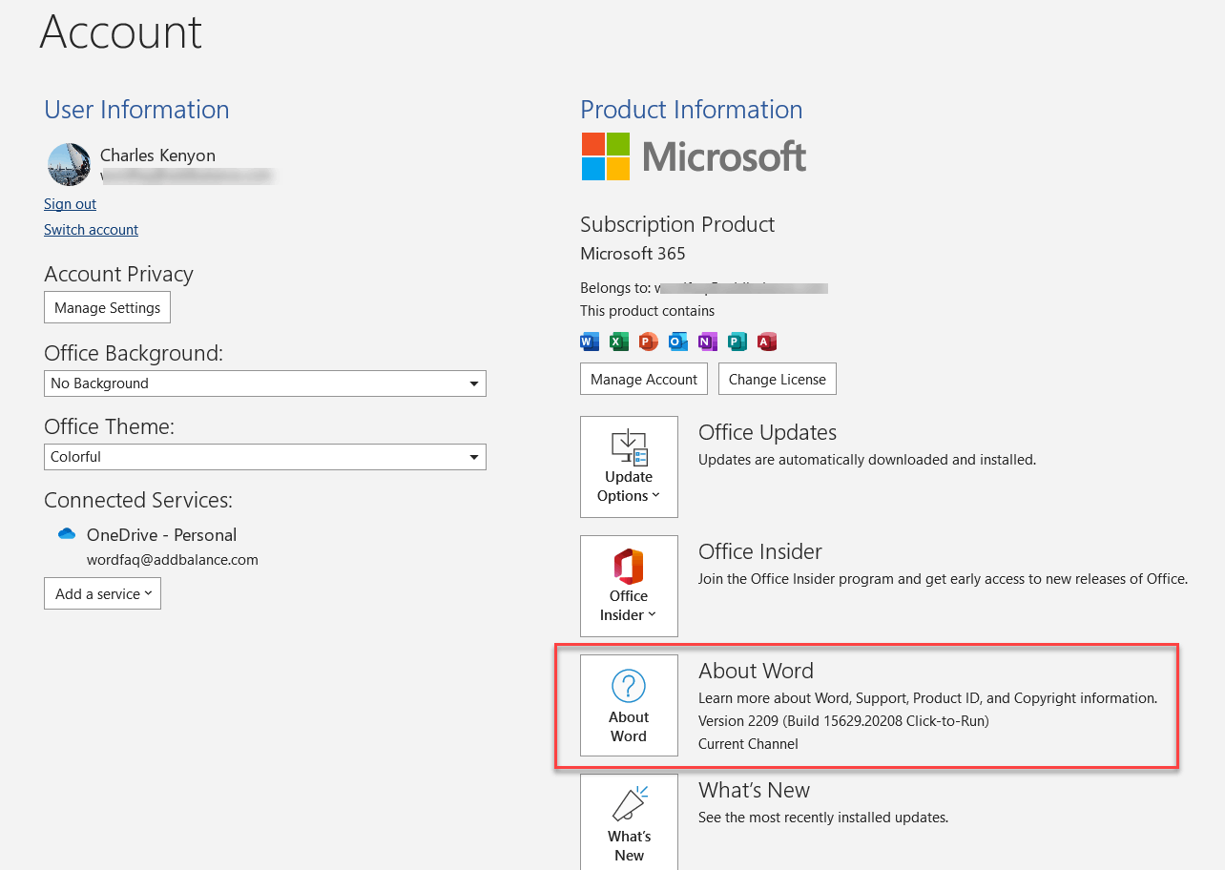Image resolution: width=1225 pixels, height=870 pixels.
Task: Click the Office Insider heading
Action: tap(759, 551)
